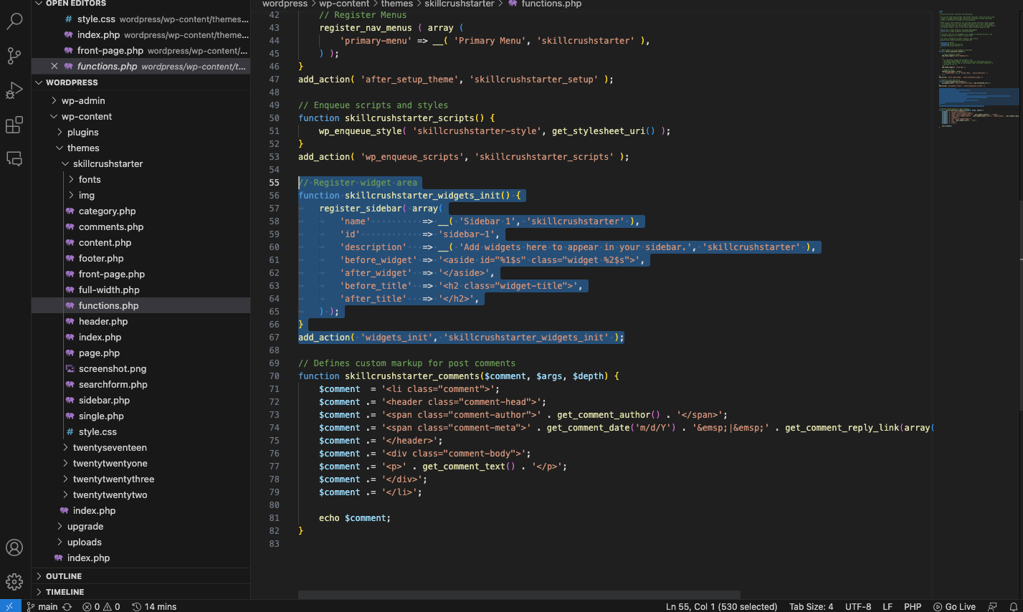Open screenshot.png in the file tree
This screenshot has width=1023, height=612.
(141, 369)
